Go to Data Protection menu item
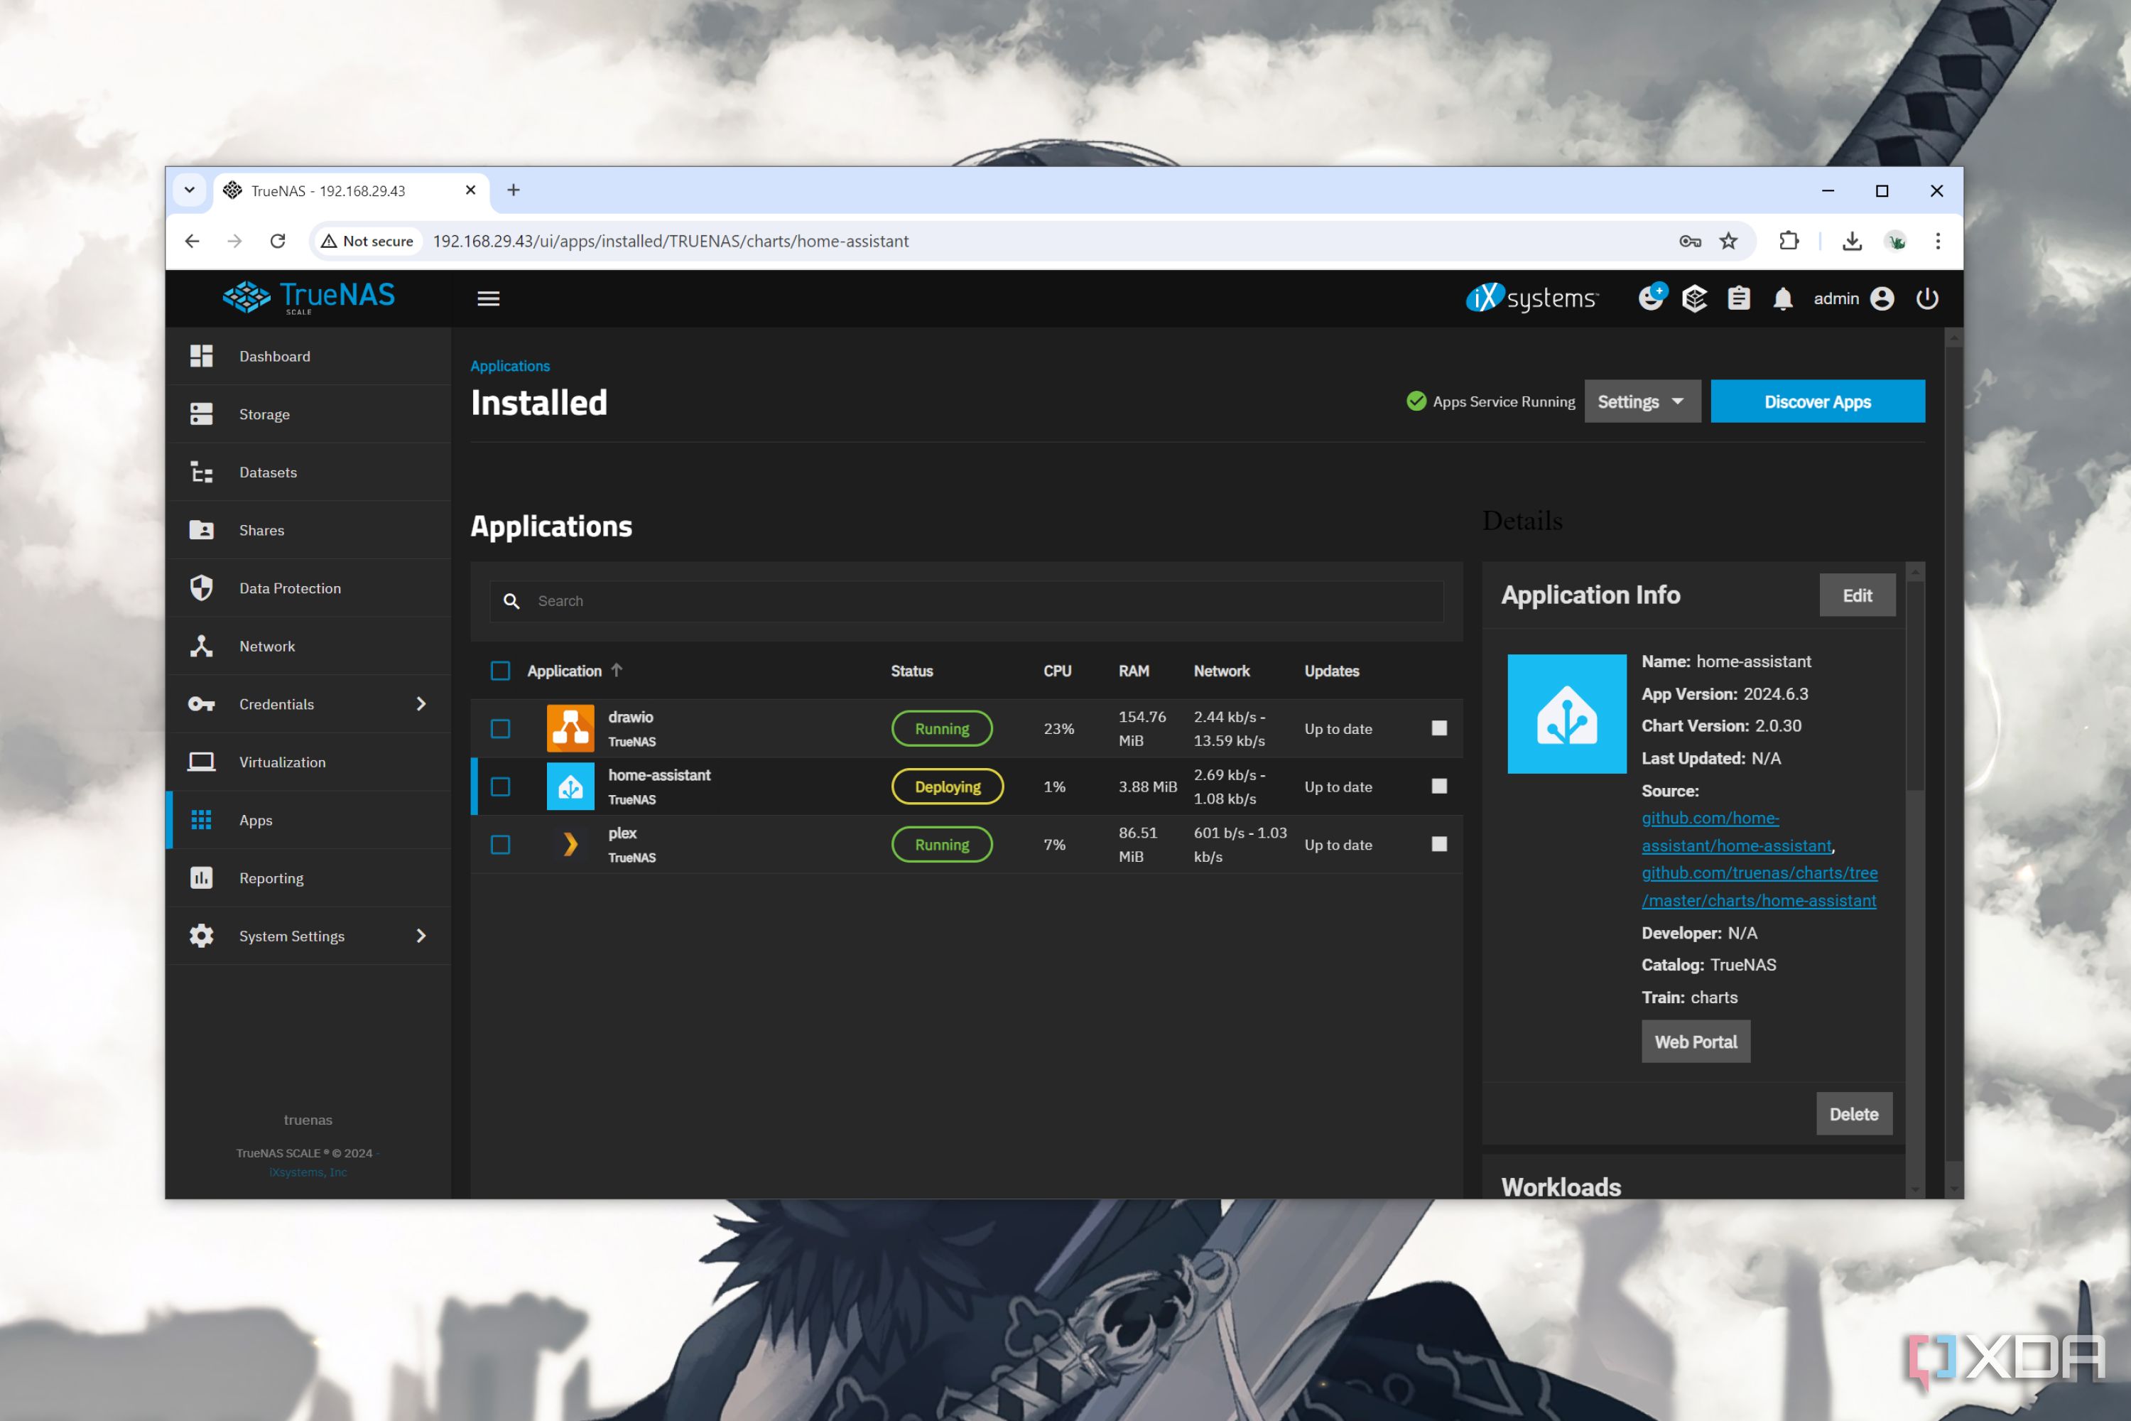 click(x=309, y=588)
